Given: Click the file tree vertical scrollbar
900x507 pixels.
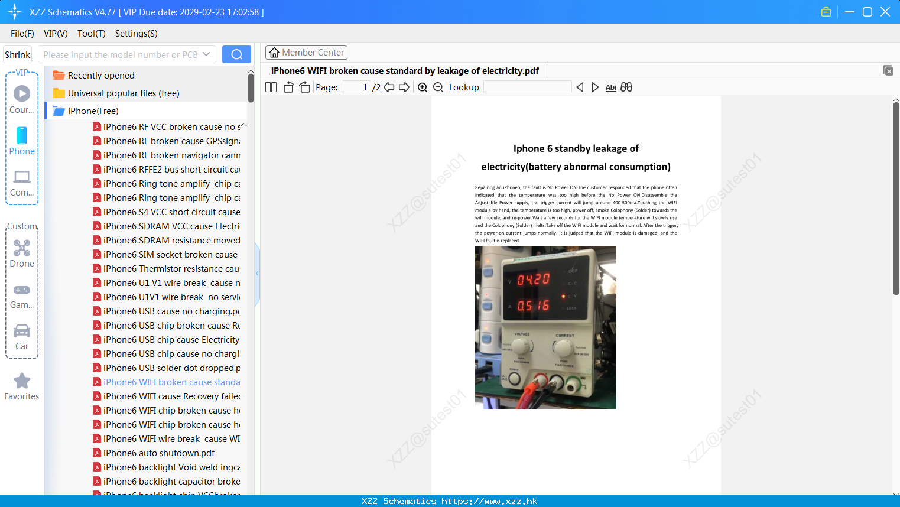Looking at the screenshot, I should pos(251,89).
